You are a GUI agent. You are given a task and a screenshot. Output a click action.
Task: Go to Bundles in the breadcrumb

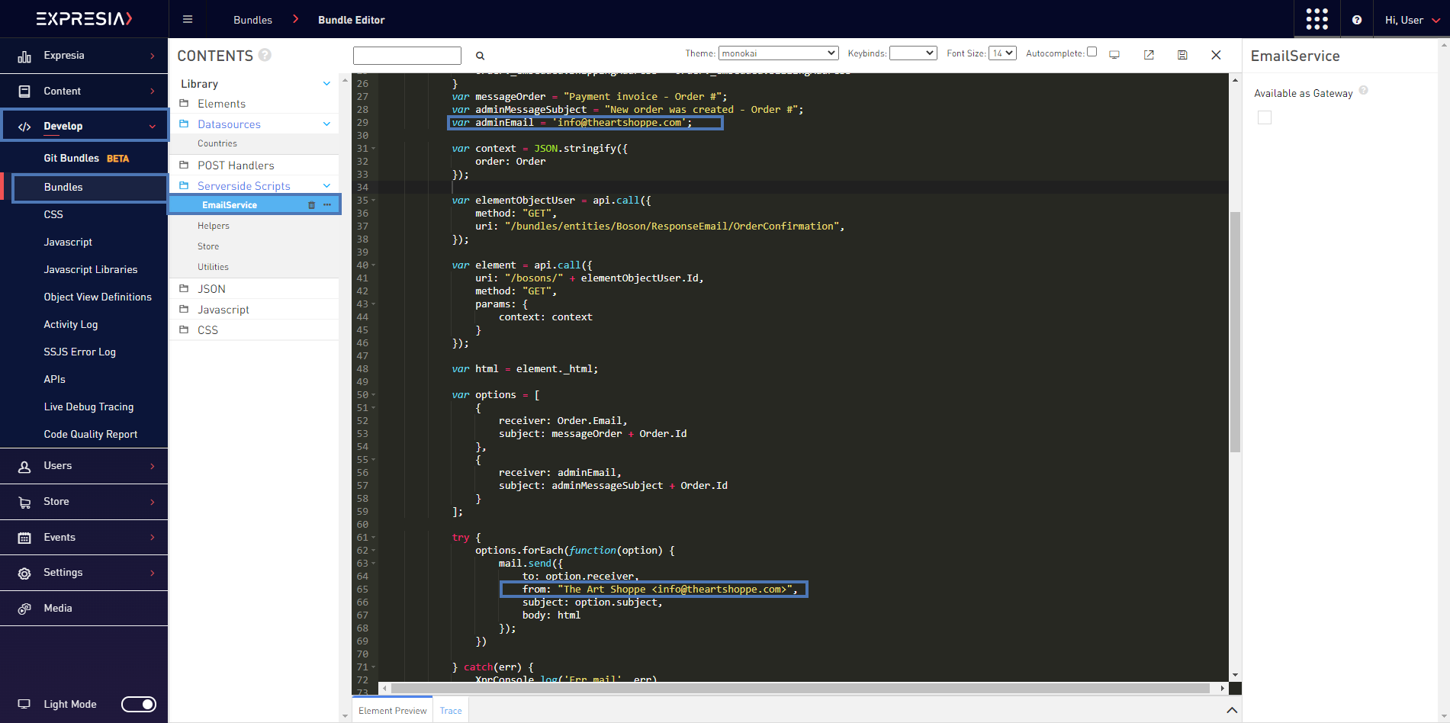click(x=252, y=20)
